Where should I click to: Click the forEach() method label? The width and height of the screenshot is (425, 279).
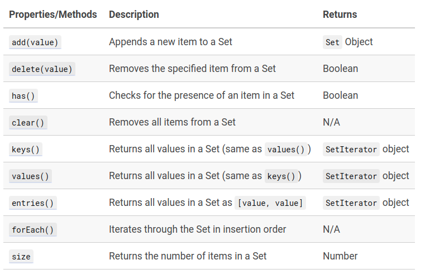click(32, 230)
